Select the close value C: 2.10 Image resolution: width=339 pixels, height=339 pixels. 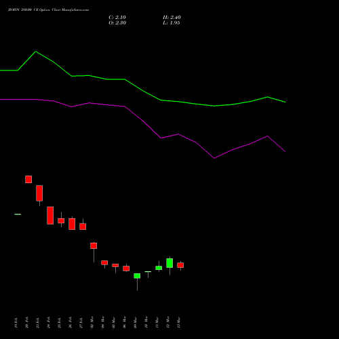click(117, 18)
